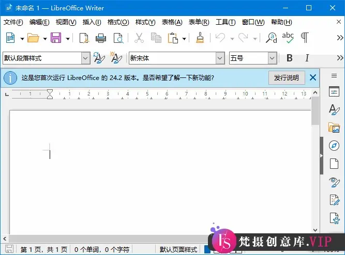Open Find and Replace icon
Screen dimensions: 345x255
(271, 38)
